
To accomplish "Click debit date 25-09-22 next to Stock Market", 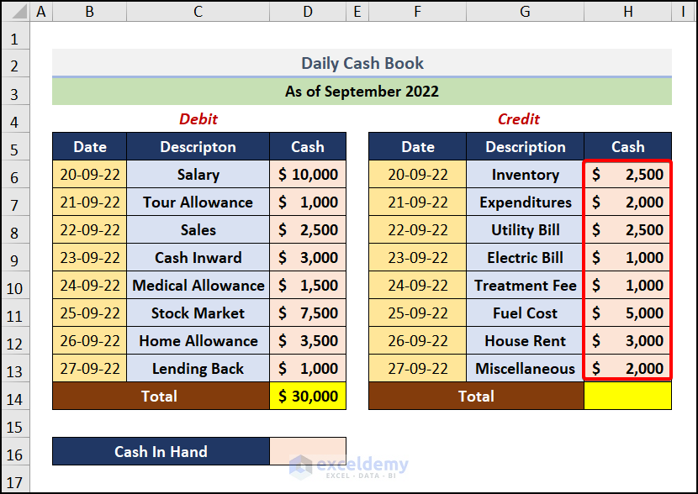I will (90, 313).
